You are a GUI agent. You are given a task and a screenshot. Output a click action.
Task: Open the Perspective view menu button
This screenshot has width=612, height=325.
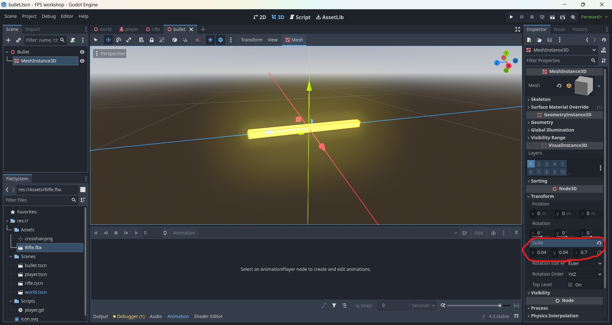point(110,54)
